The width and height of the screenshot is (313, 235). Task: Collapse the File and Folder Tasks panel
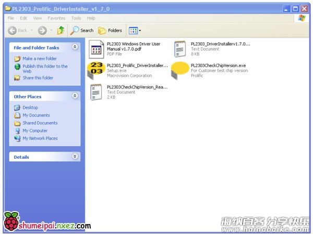point(75,47)
